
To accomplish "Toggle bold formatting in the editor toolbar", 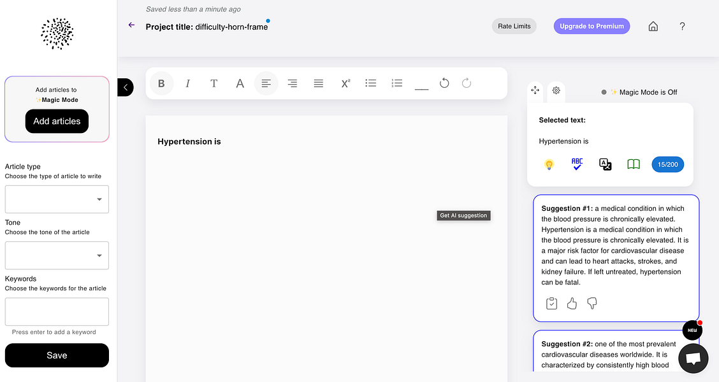I will click(x=161, y=83).
